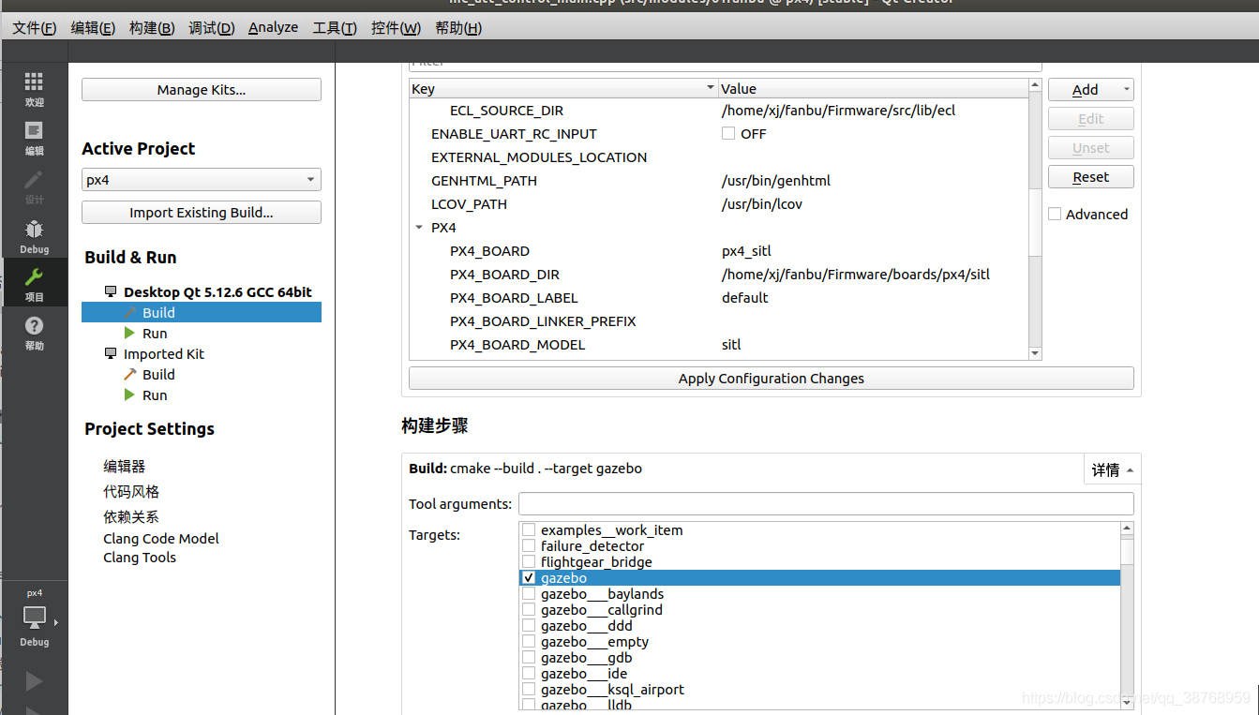Open the Debug mode bug icon
Screen dimensions: 1259x715
click(x=34, y=236)
